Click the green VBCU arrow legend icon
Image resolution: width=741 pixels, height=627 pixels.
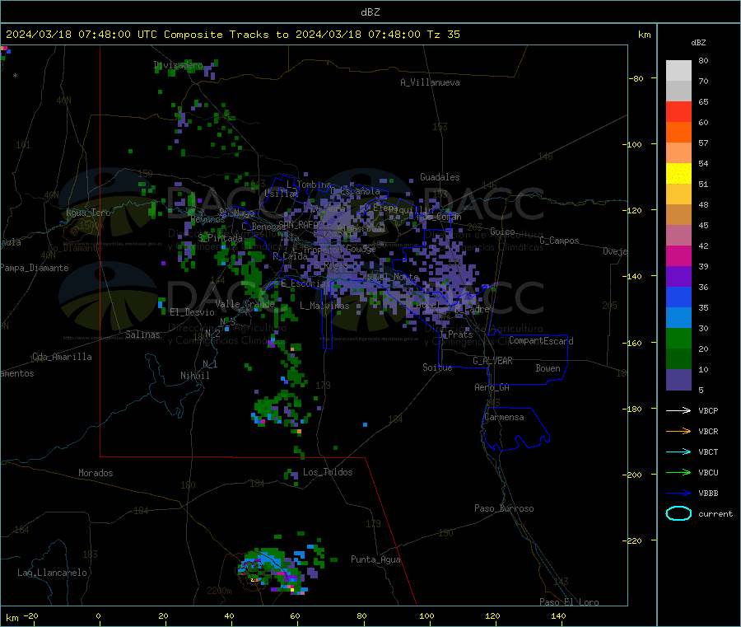[x=678, y=472]
